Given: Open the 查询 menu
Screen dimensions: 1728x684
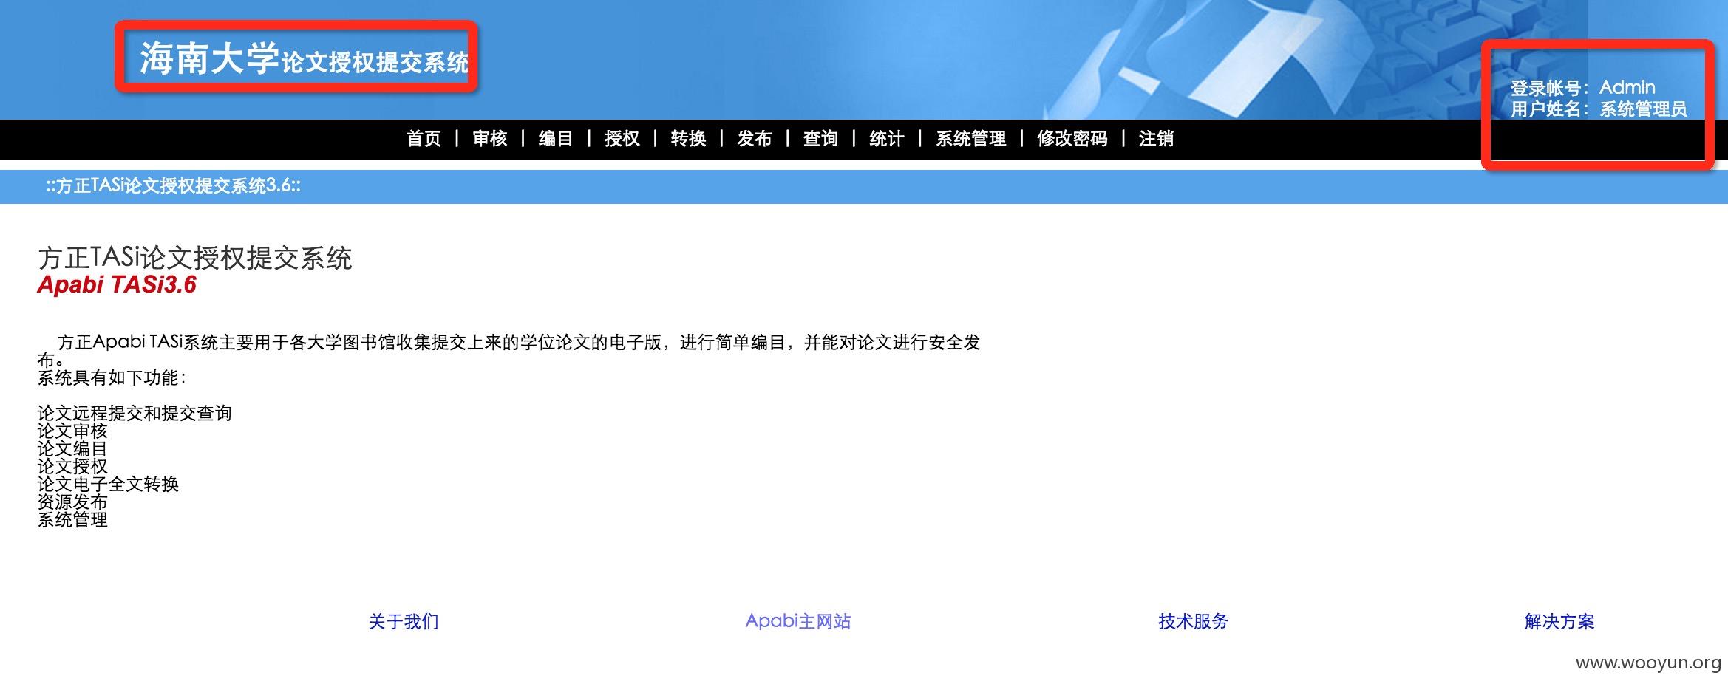Looking at the screenshot, I should click(820, 139).
